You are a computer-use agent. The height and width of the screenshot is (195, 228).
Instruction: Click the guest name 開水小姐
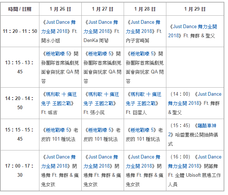click(x=51, y=41)
